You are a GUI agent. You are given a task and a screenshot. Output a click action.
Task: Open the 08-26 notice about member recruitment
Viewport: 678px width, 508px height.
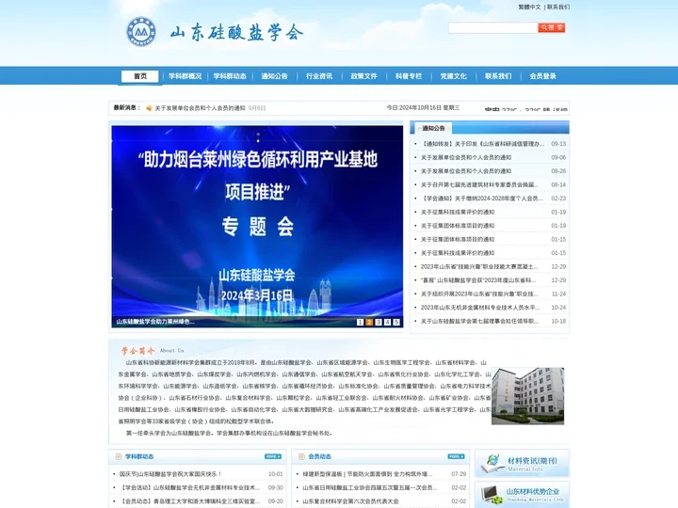click(x=466, y=171)
